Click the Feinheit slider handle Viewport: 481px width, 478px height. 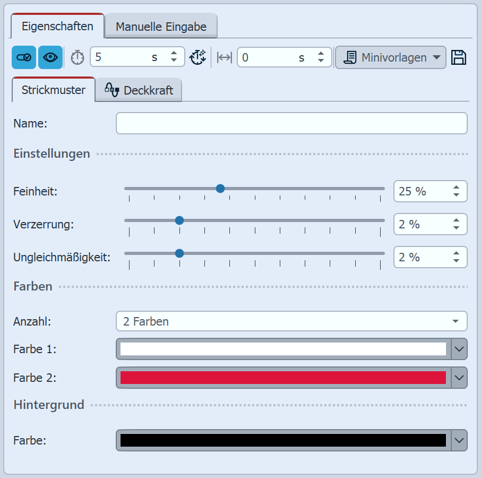(x=220, y=189)
